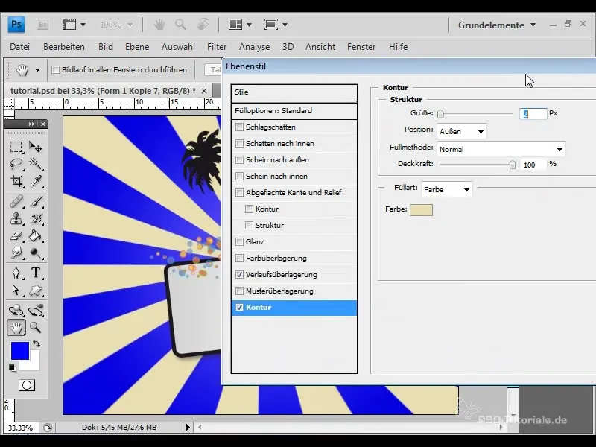
Task: Enable Glanz layer style
Action: (x=239, y=241)
